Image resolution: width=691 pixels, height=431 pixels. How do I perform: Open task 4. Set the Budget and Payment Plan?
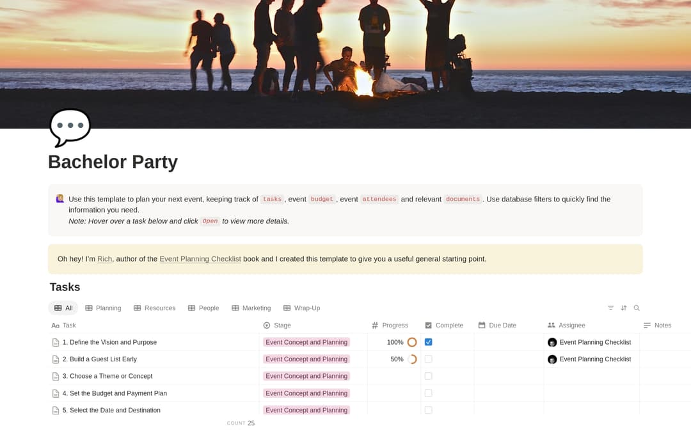(x=115, y=393)
